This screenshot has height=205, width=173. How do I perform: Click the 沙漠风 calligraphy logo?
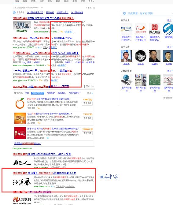22,182
